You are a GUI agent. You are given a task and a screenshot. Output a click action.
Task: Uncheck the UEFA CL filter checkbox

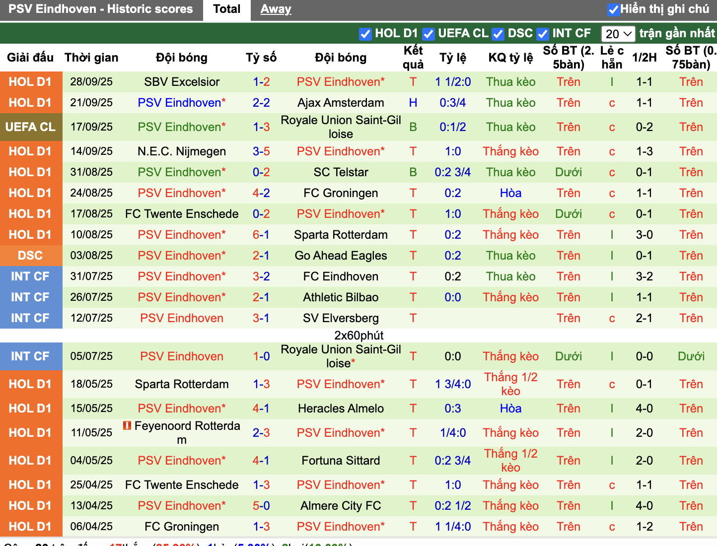click(429, 34)
